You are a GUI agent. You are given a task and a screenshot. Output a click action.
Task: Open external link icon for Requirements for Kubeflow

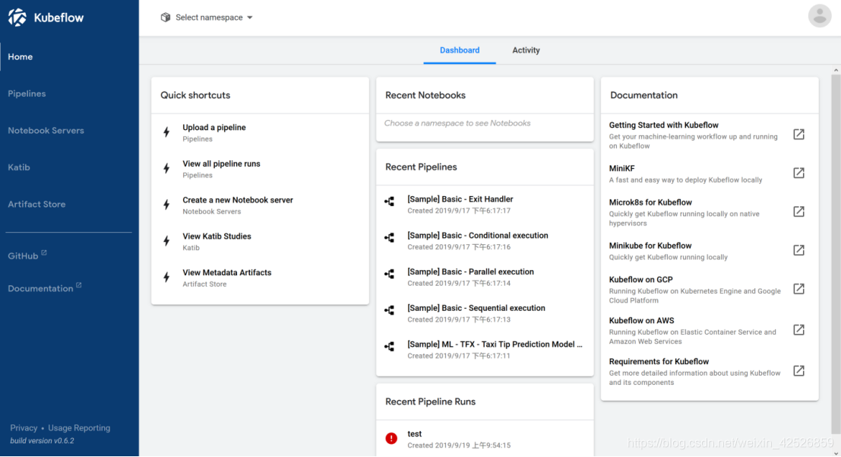[798, 370]
